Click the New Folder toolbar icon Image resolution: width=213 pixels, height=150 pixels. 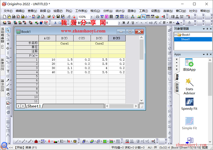[9, 17]
